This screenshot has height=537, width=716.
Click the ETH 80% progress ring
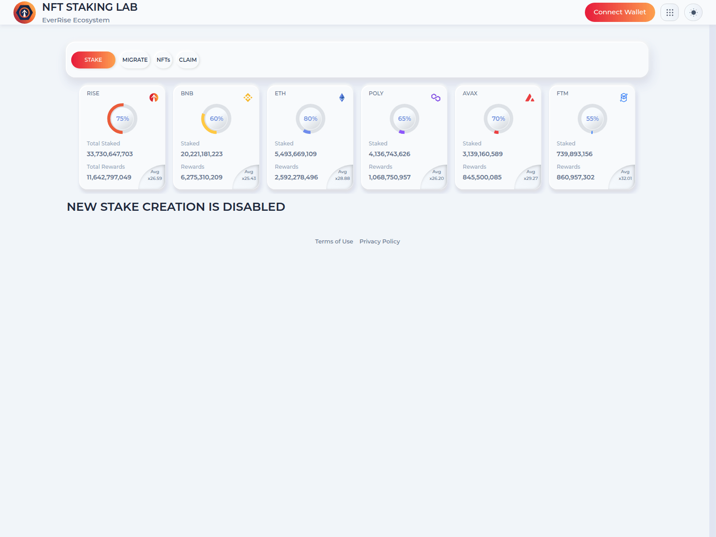[310, 119]
